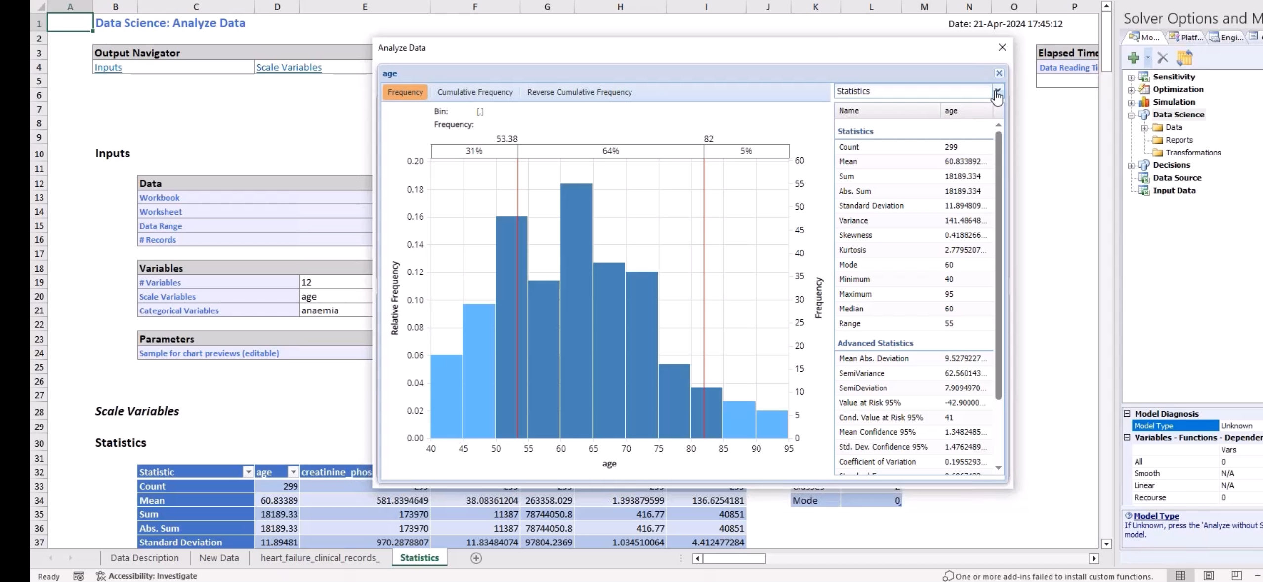Click the Inputs navigator link
This screenshot has height=582, width=1263.
108,67
